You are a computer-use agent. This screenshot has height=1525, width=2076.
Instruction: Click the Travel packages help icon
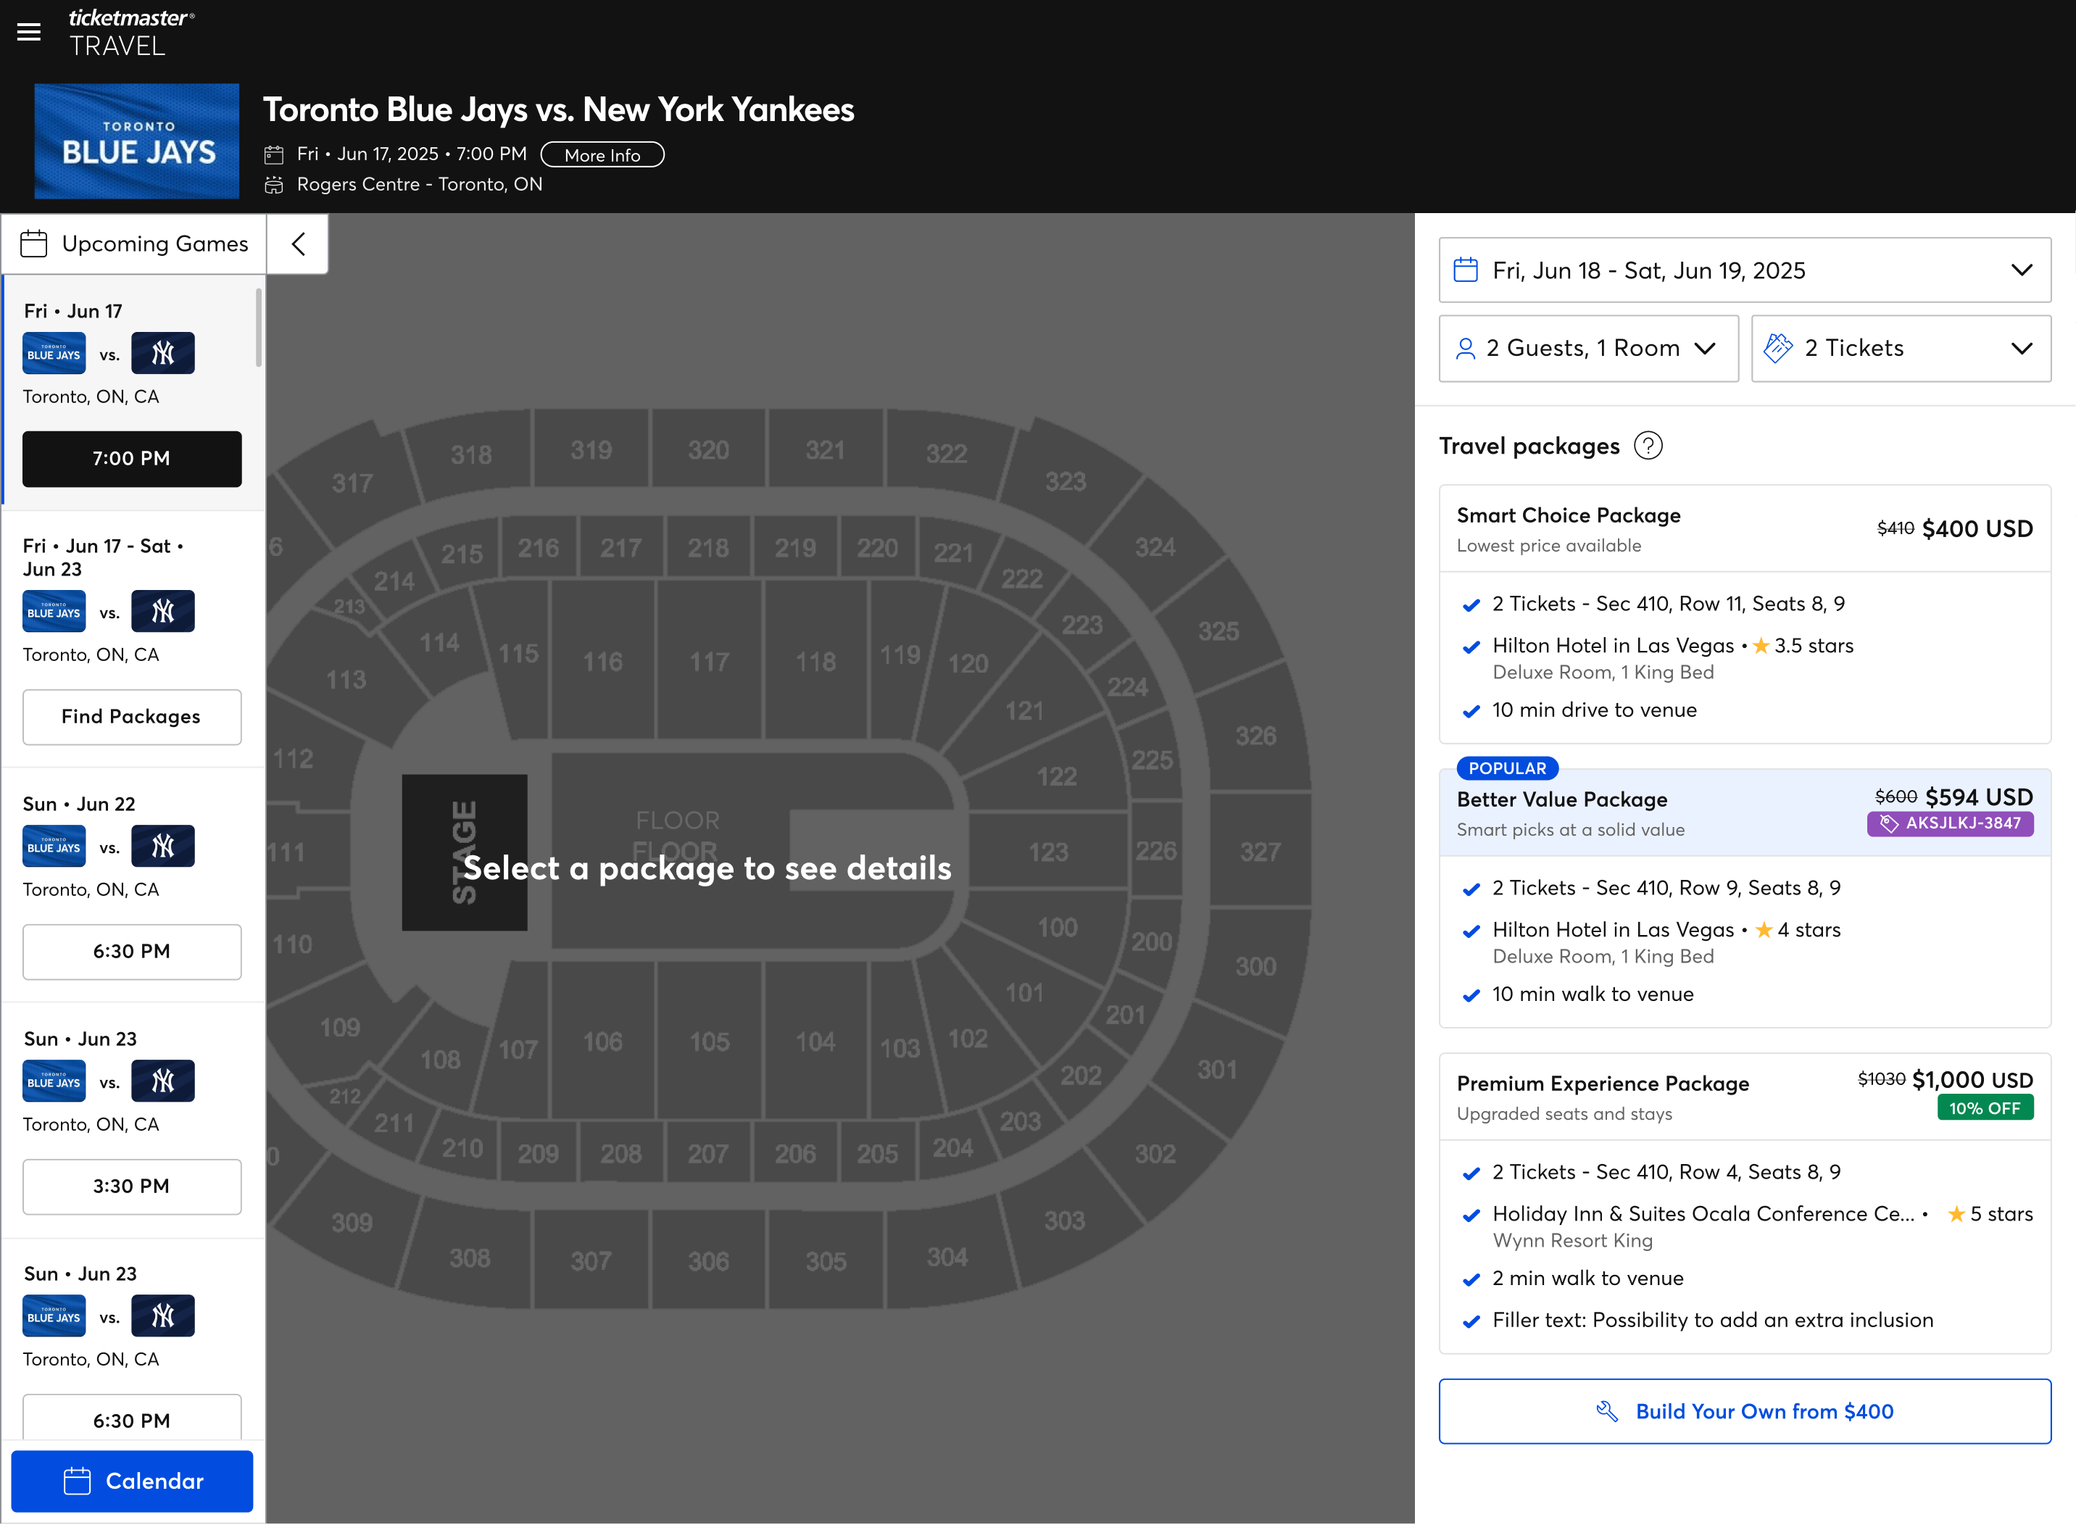coord(1648,446)
